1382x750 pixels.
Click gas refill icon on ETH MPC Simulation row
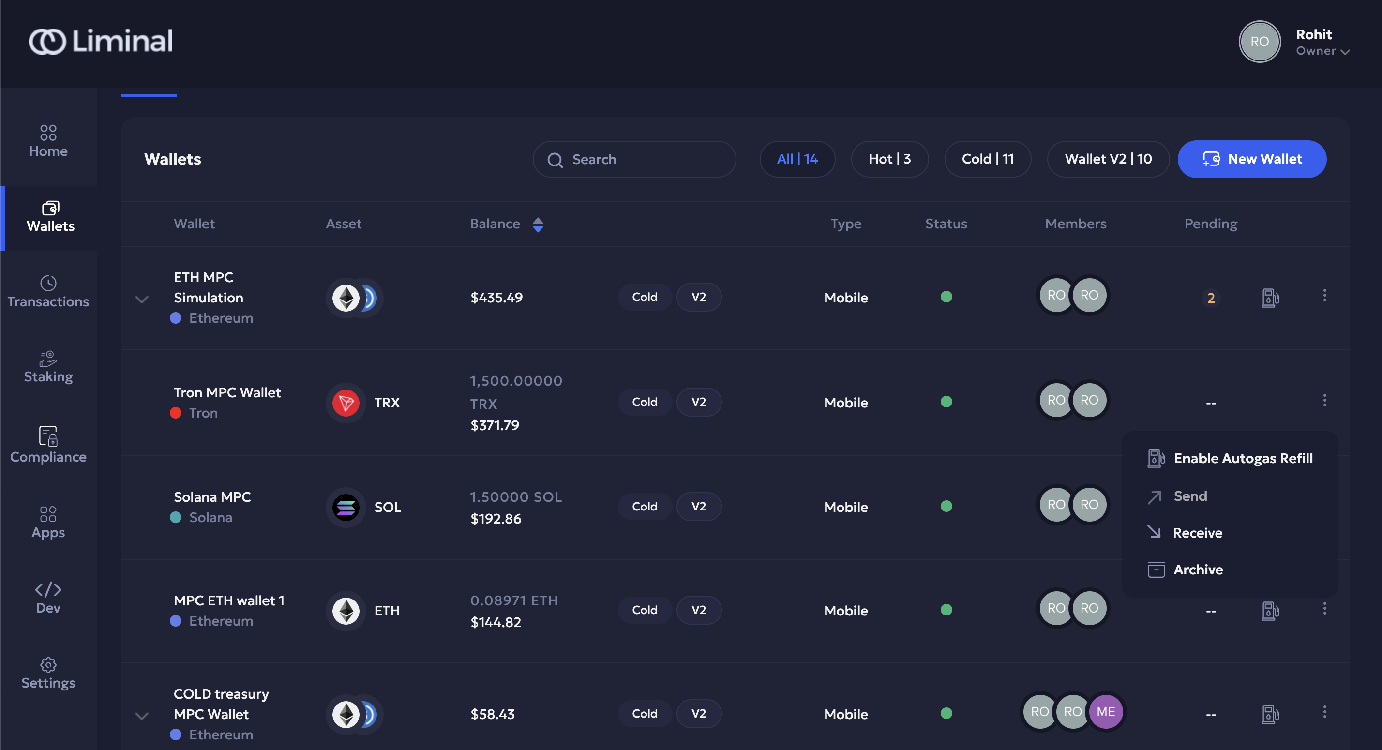tap(1270, 297)
